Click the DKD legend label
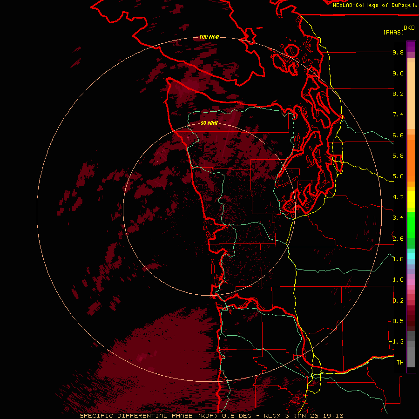Screen dimensions: 419x419 tap(409, 28)
